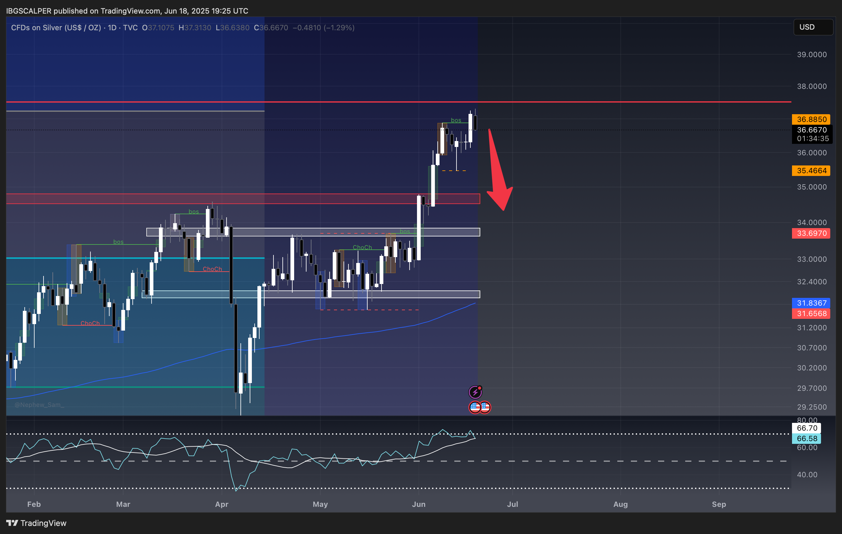The width and height of the screenshot is (842, 534).
Task: Click the countdown timer 01:34:35
Action: (813, 139)
